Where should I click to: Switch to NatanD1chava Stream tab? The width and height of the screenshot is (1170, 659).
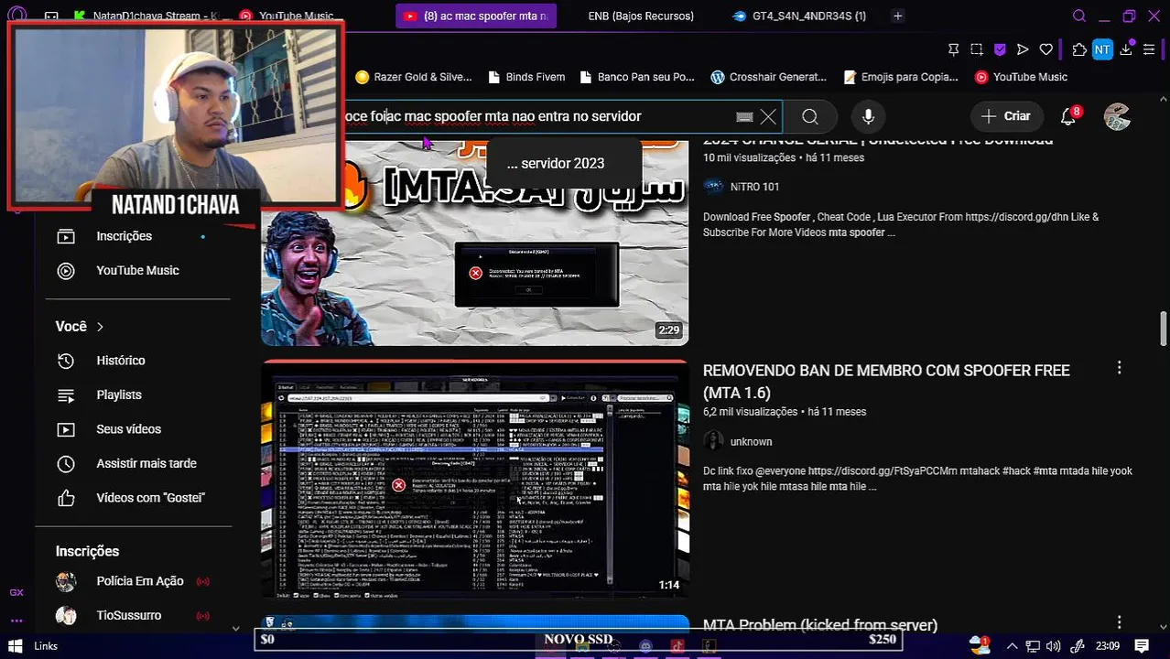[146, 16]
